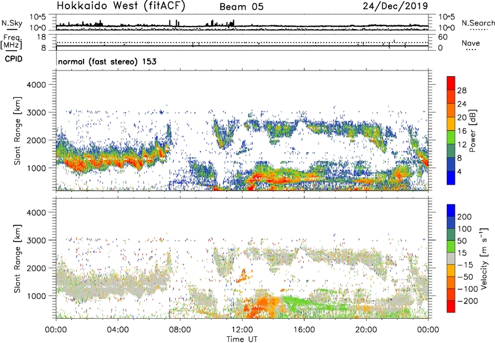Click the date '24/Dec/2019'
The height and width of the screenshot is (343, 495).
[x=395, y=6]
